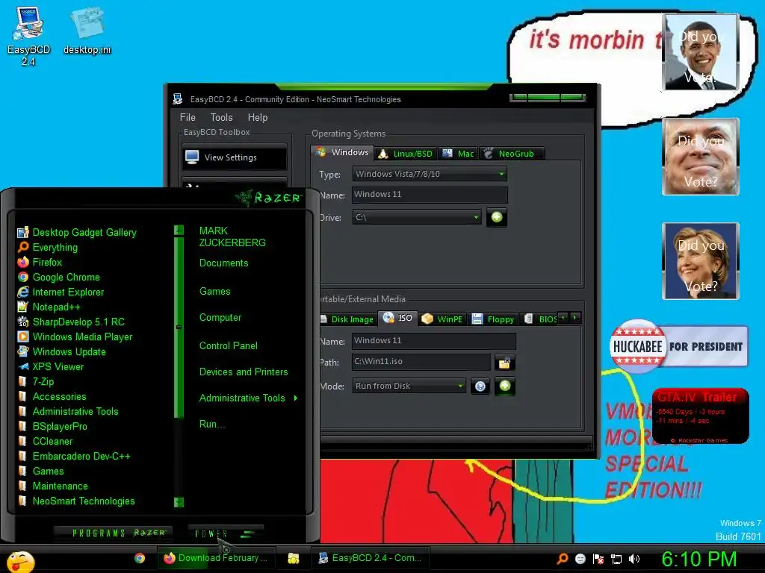The width and height of the screenshot is (765, 573).
Task: Select the ISO media tab
Action: 397,318
